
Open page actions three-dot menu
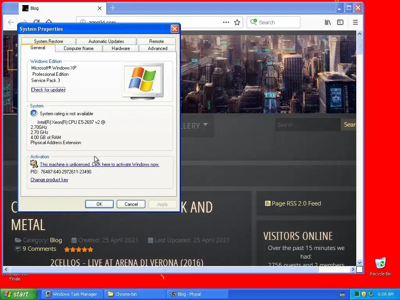226,22
